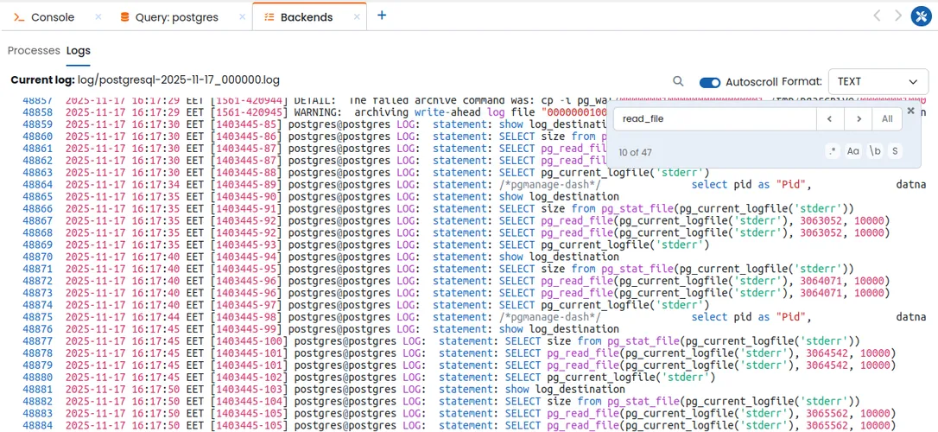Switch to the Console tab
The height and width of the screenshot is (432, 938).
tap(52, 17)
